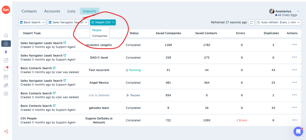Screen dimensions: 306x140
Task: Click the 2 Errors link
Action: (241, 120)
